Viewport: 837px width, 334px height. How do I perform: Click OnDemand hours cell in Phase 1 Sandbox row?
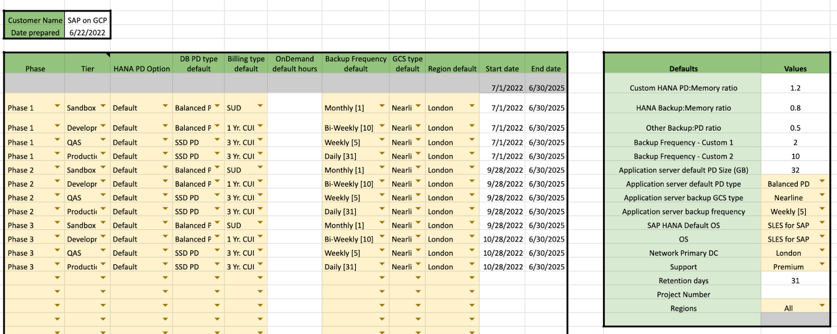[295, 103]
